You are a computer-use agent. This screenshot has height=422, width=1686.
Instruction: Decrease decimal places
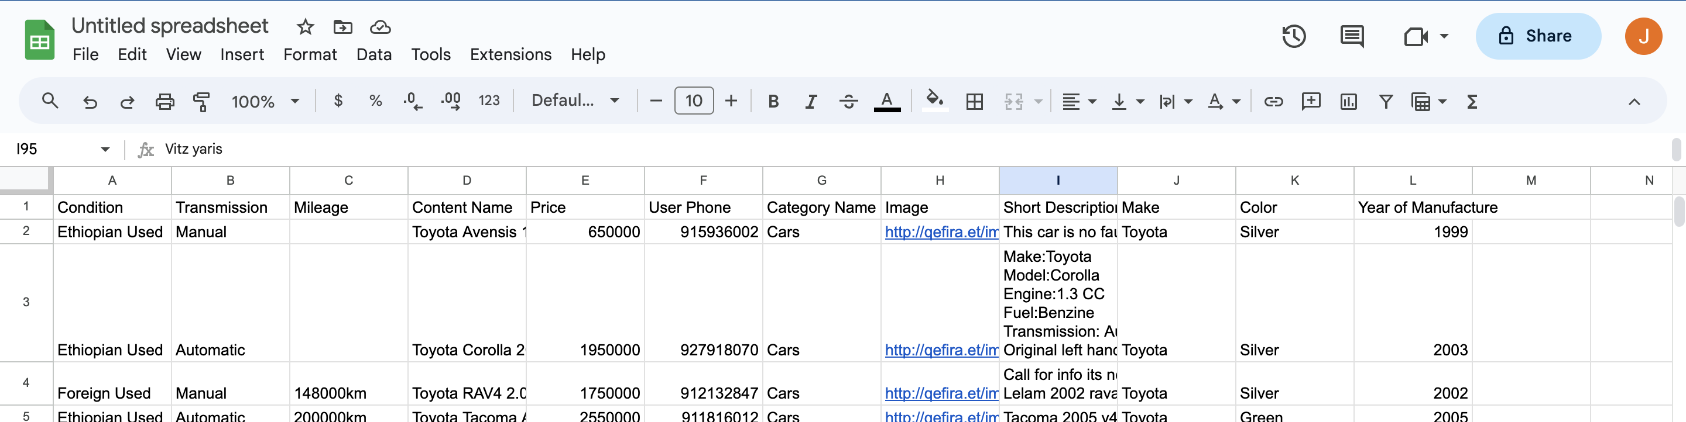tap(412, 101)
